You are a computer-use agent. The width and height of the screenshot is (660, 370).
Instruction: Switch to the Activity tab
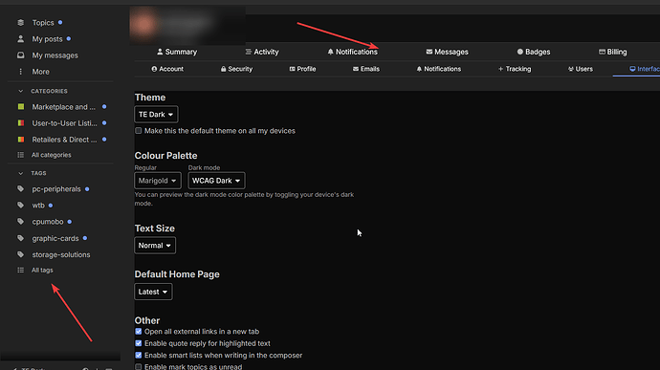point(262,52)
